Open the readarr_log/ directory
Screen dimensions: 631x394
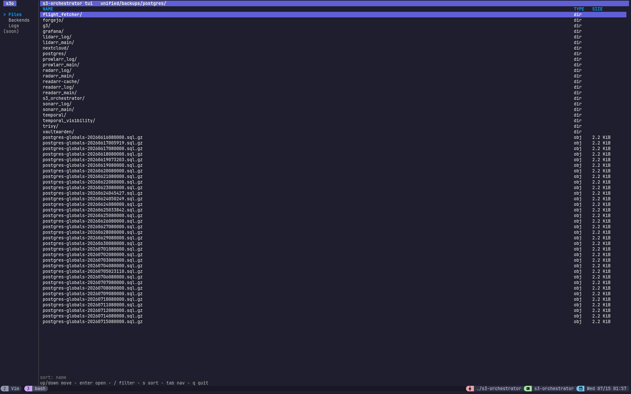click(x=333, y=87)
